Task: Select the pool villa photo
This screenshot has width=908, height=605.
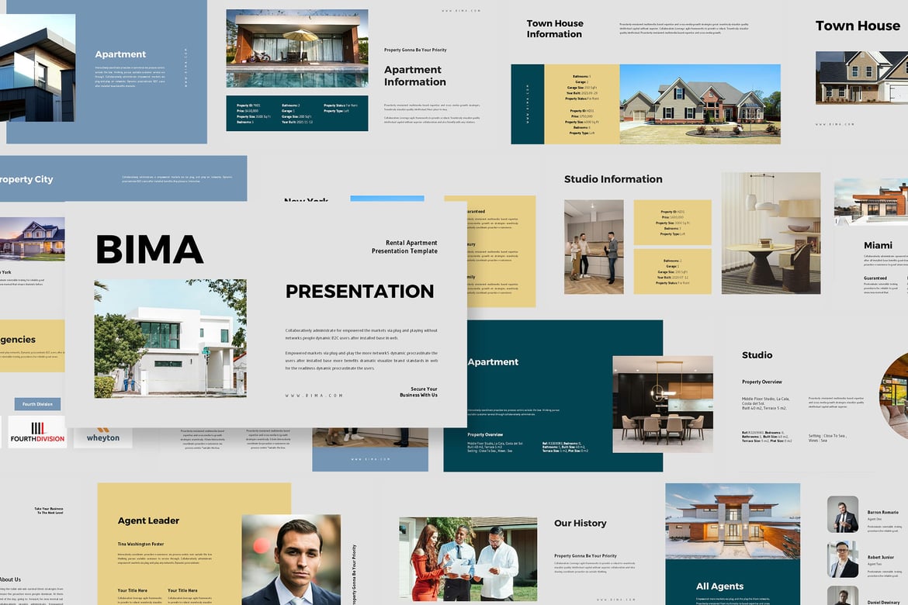Action: coord(297,48)
